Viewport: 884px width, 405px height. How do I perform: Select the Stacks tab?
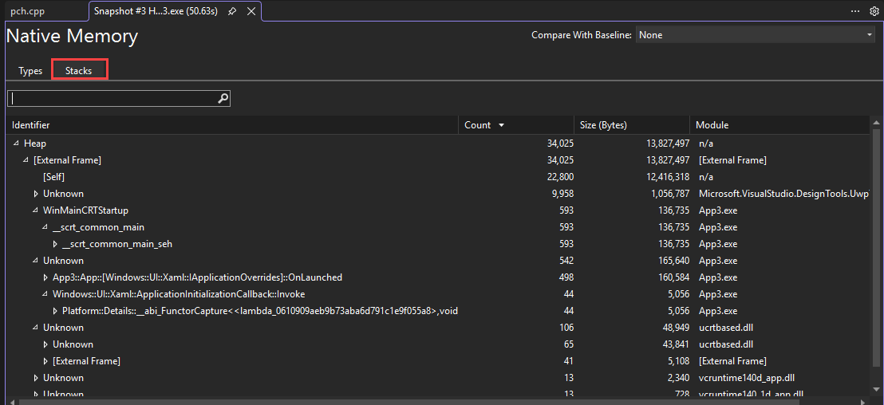[78, 71]
